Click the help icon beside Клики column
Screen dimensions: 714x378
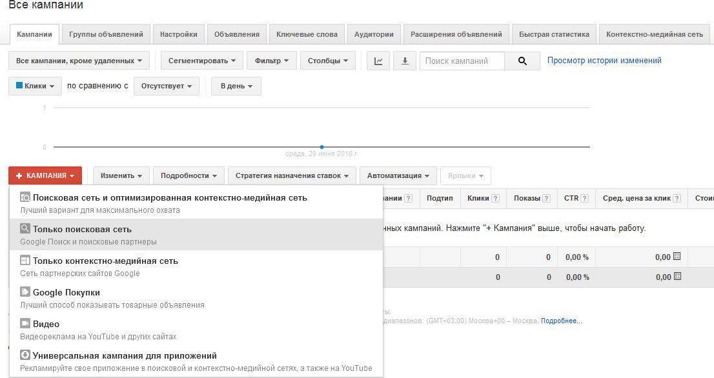pyautogui.click(x=495, y=199)
